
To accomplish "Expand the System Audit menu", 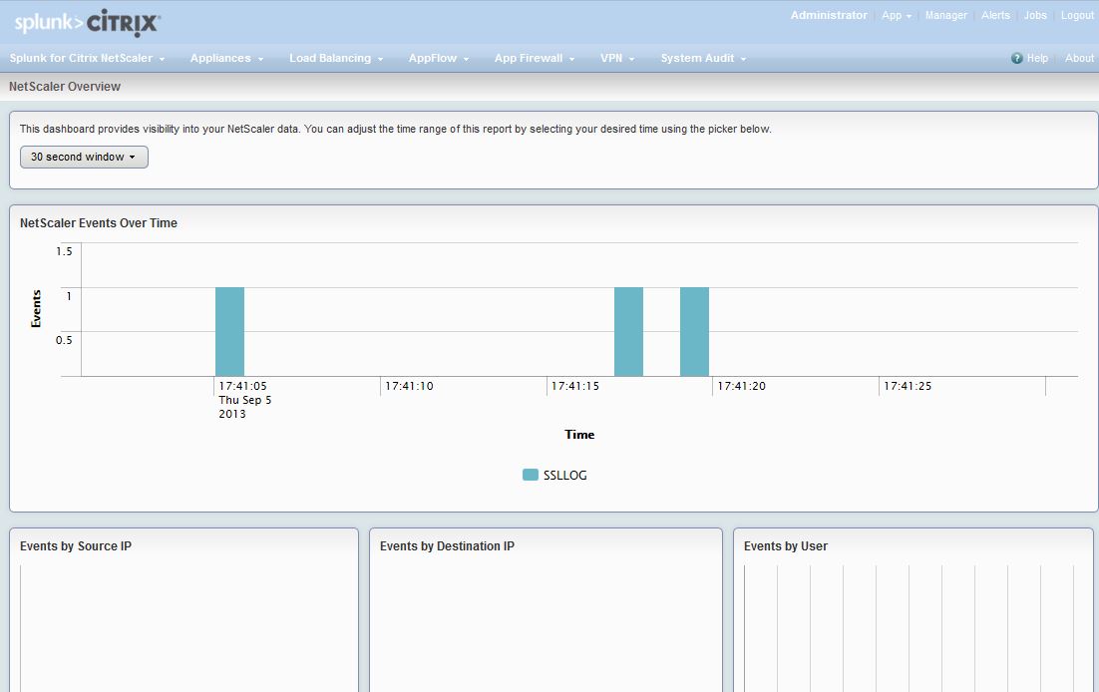I will (698, 58).
